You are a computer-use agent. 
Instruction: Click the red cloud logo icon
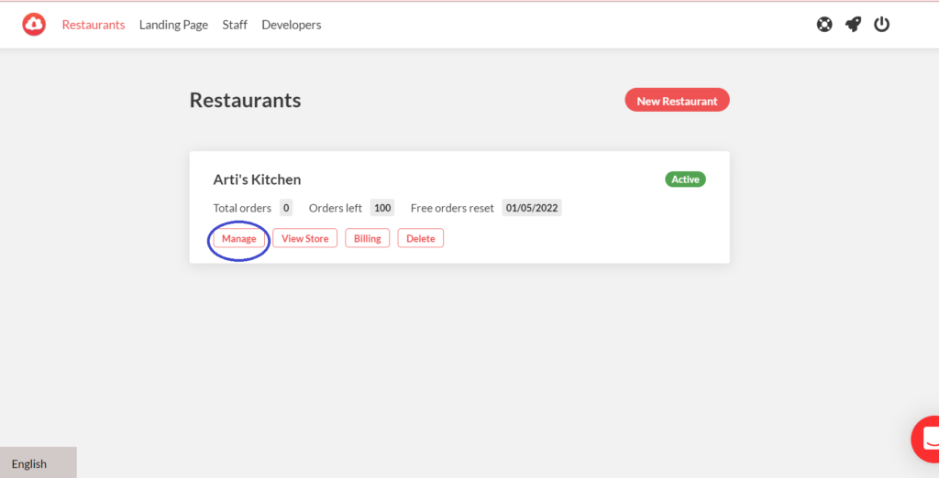click(34, 25)
